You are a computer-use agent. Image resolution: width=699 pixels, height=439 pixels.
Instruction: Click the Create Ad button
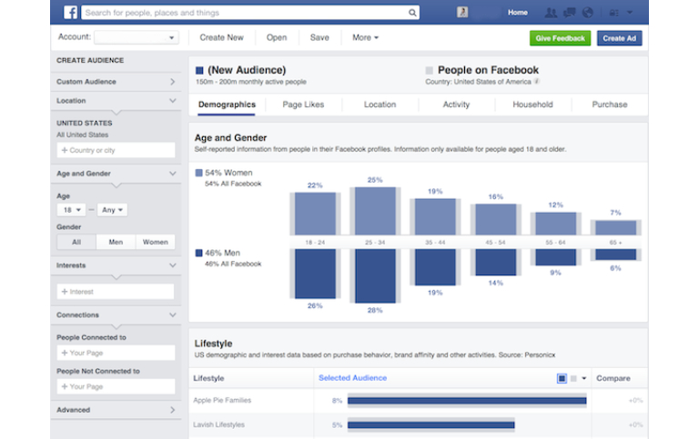coord(619,38)
